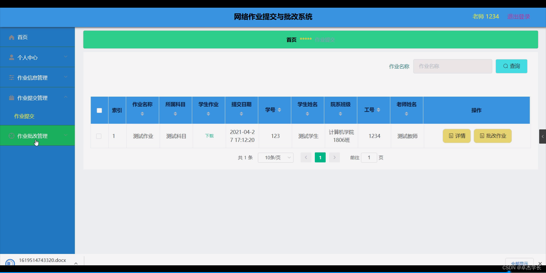The image size is (546, 273).
Task: Click the document icon inside 详情 button
Action: 452,136
